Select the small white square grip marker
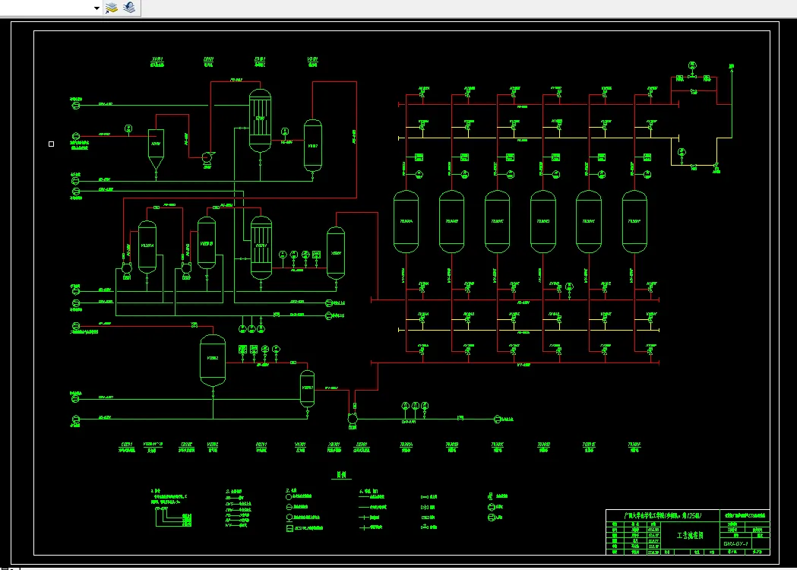 pos(52,144)
